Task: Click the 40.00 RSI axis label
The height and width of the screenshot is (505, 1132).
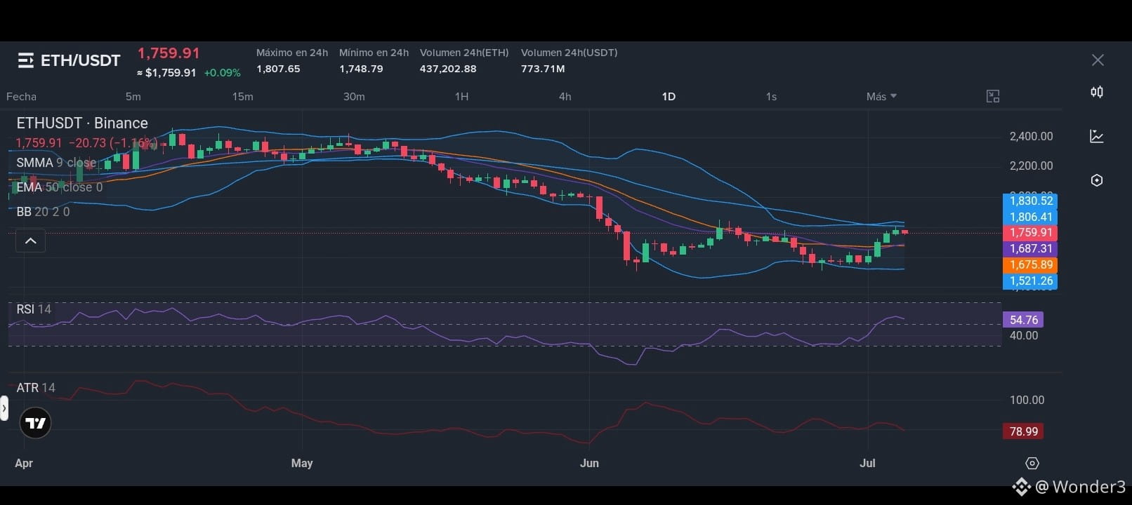Action: tap(1024, 336)
